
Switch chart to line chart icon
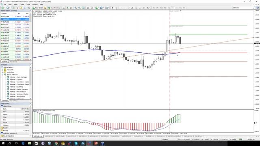tap(71, 8)
